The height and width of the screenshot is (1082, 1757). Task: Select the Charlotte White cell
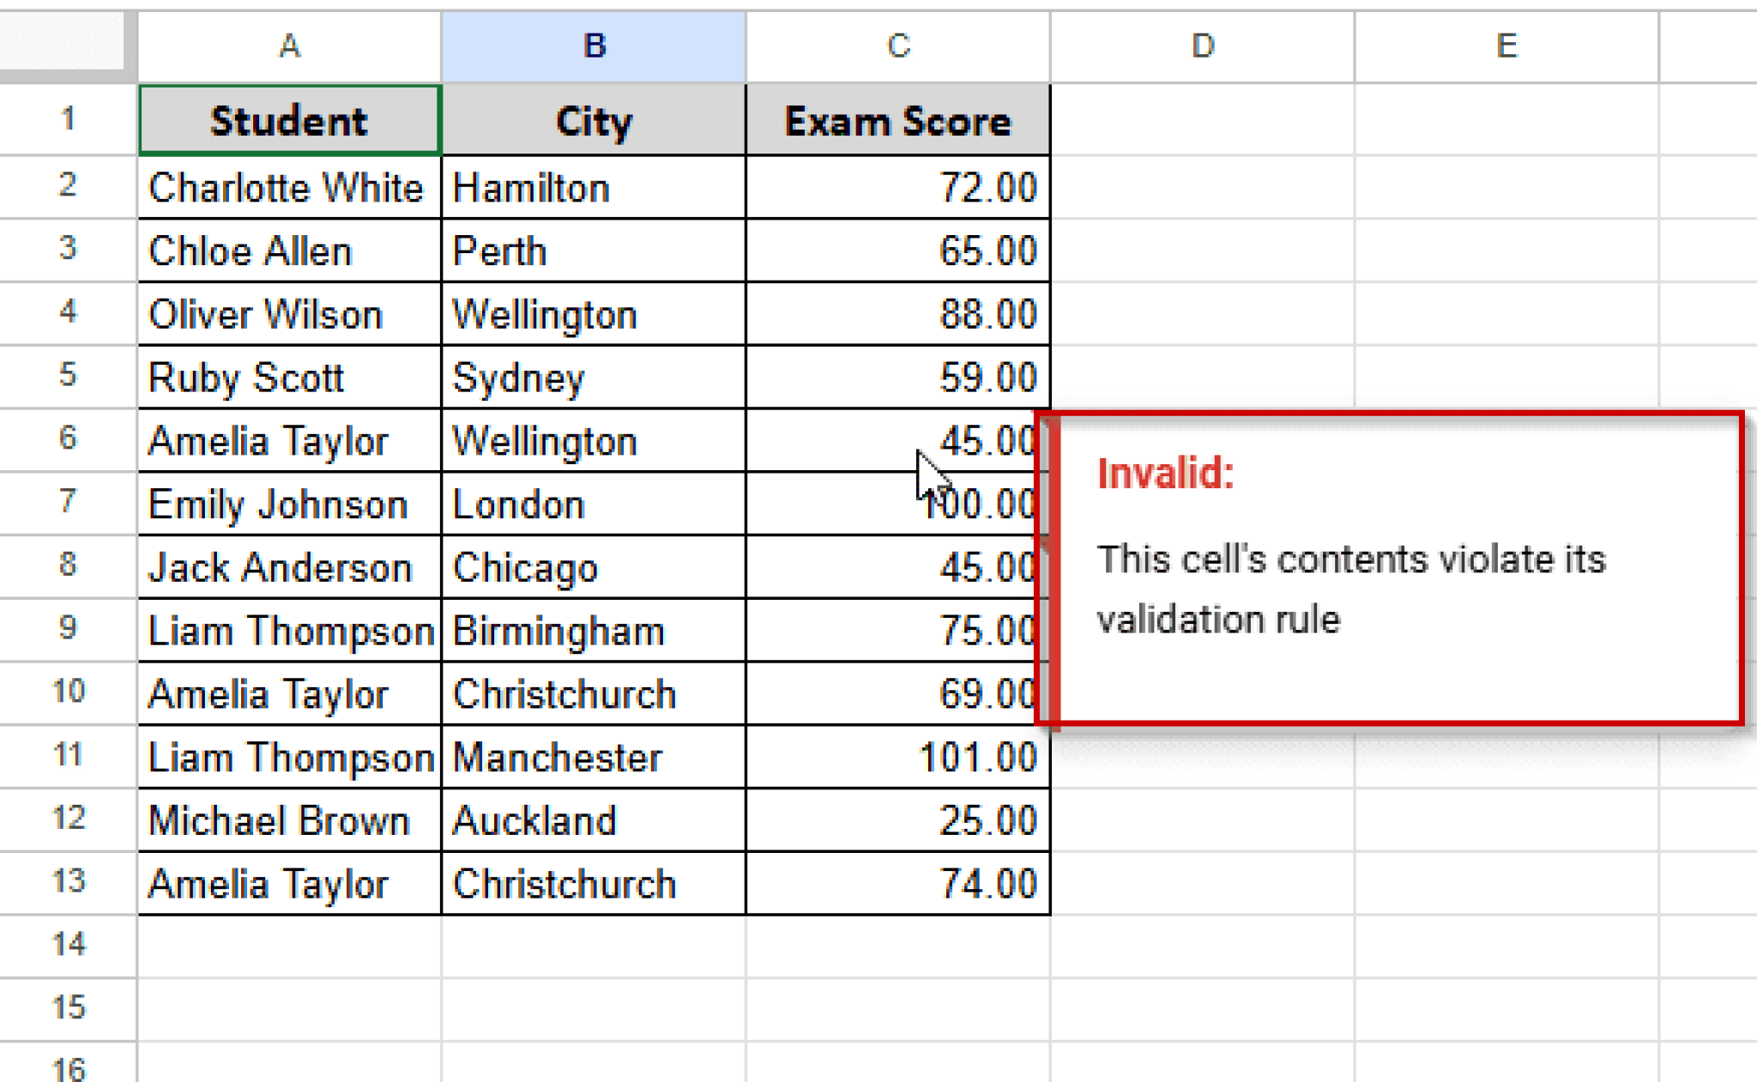[289, 187]
